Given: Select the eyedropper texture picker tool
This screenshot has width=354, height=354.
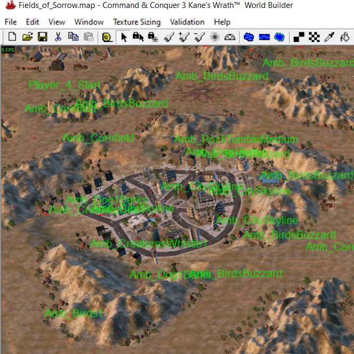Looking at the screenshot, I should point(329,37).
